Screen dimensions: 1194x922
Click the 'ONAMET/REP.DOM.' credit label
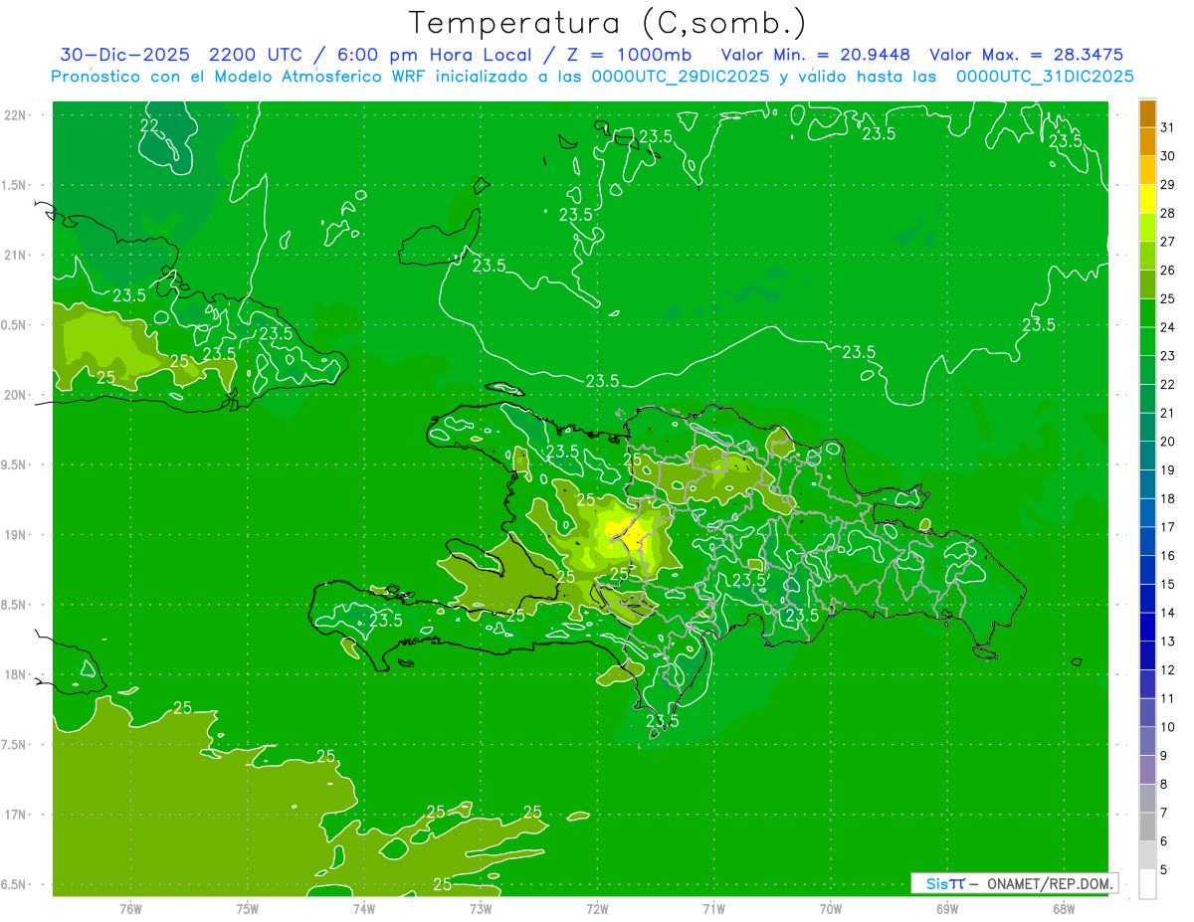point(1052,883)
